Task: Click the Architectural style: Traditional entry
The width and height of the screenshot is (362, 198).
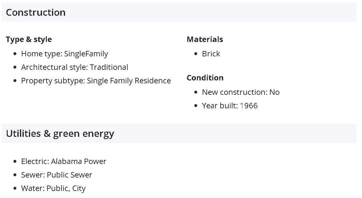Action: coord(74,67)
